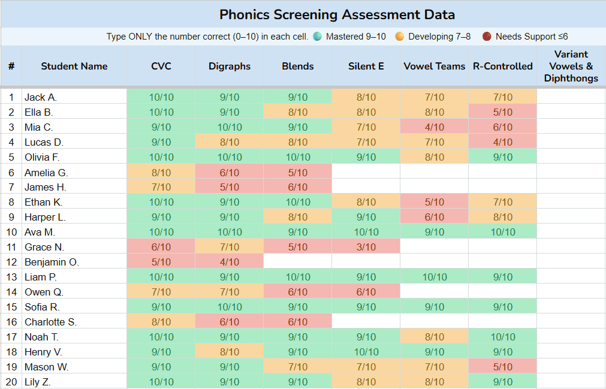Viewport: 606px width, 389px height.
Task: Click Grace N.'s empty Vowel Teams cell
Action: tap(435, 247)
